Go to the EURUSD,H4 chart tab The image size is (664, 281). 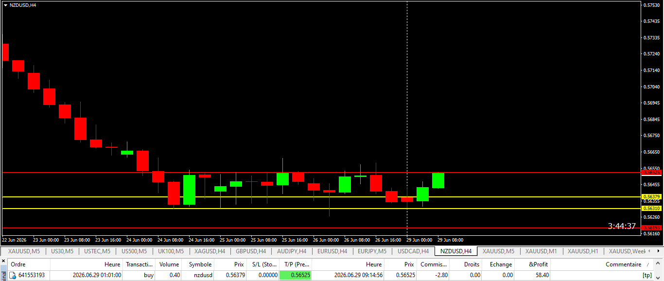pos(332,251)
